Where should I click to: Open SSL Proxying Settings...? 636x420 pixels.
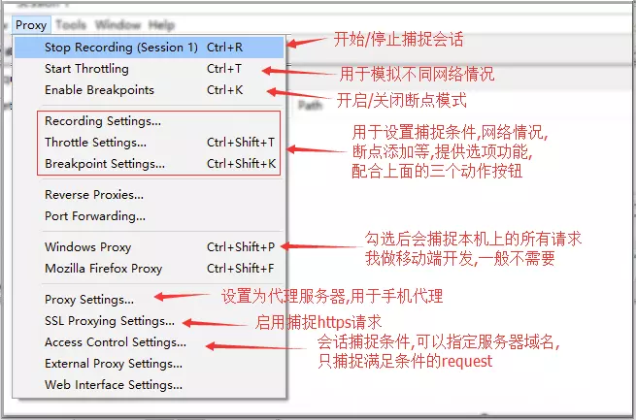[x=150, y=321]
